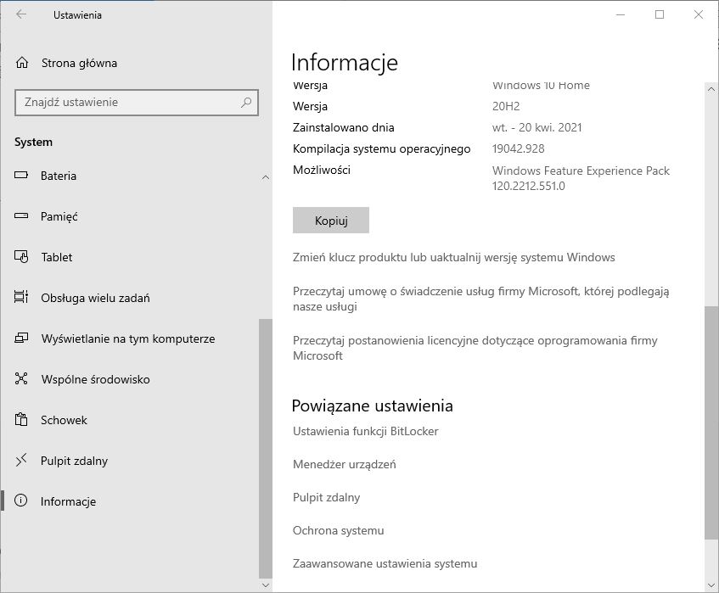Click the main pane scrollbar thumb
The height and width of the screenshot is (593, 719).
[x=711, y=423]
